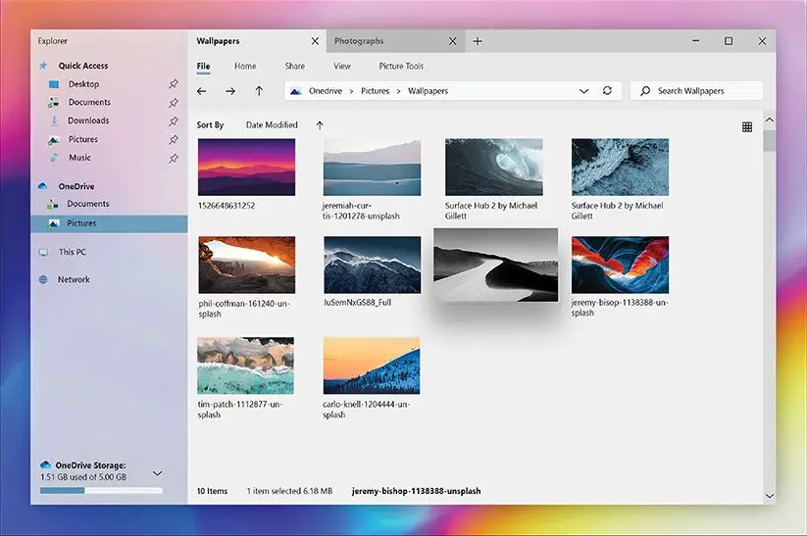Open Network in sidebar

pyautogui.click(x=74, y=280)
